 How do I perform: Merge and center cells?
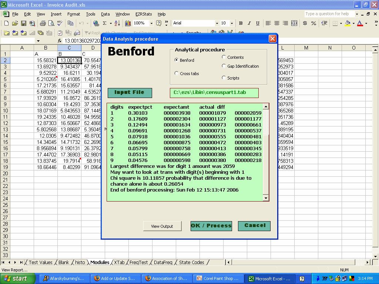294,23
